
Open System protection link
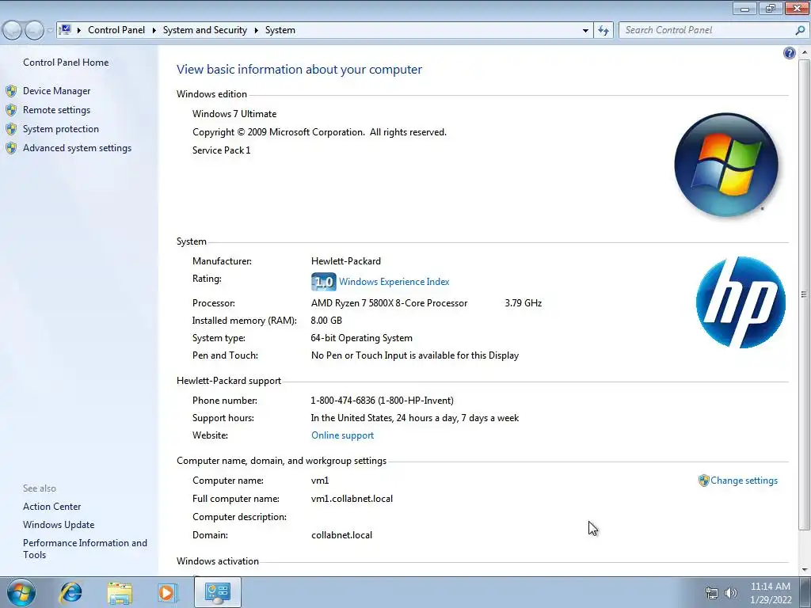60,129
